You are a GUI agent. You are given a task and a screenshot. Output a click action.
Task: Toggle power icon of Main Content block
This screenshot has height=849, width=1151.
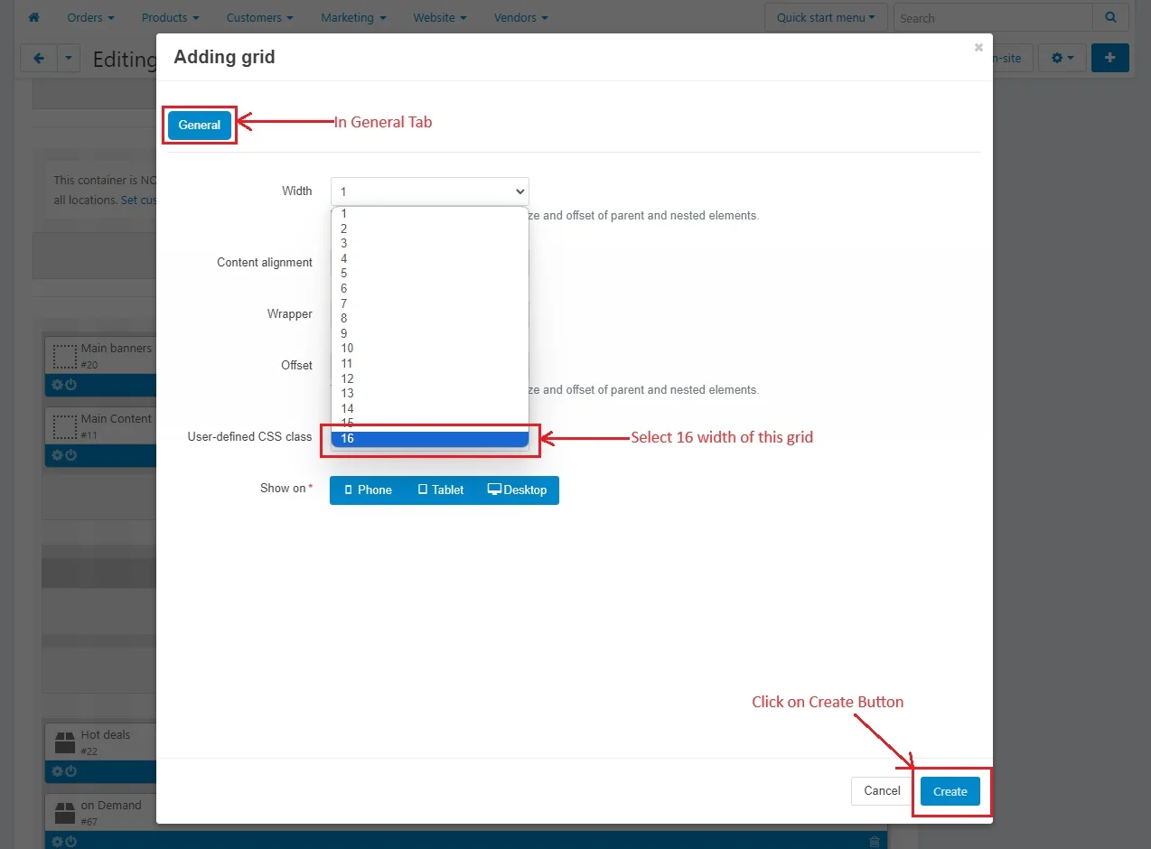tap(71, 455)
